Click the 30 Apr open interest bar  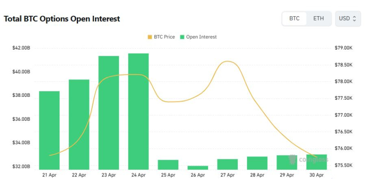(x=317, y=162)
